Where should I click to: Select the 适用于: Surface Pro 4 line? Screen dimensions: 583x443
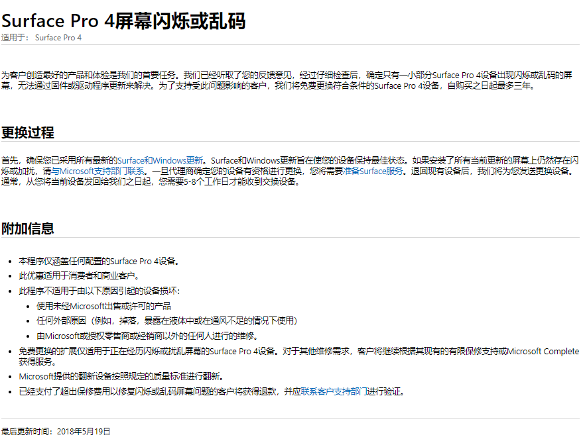click(x=41, y=38)
